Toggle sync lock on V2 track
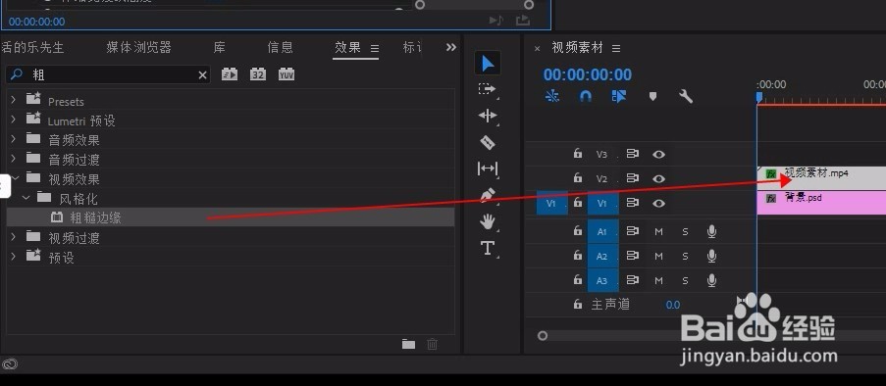 [632, 178]
